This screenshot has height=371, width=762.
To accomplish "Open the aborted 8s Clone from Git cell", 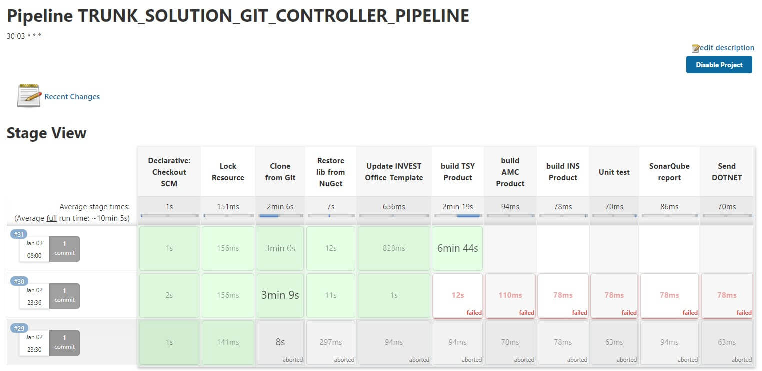I will [280, 342].
